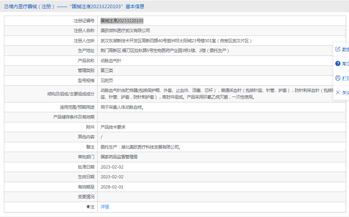Click the X close icon in side panel
The image size is (349, 217).
coord(338,93)
